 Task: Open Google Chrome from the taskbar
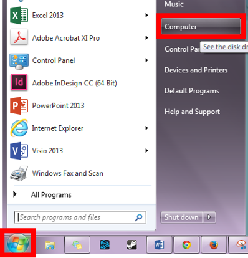186,245
